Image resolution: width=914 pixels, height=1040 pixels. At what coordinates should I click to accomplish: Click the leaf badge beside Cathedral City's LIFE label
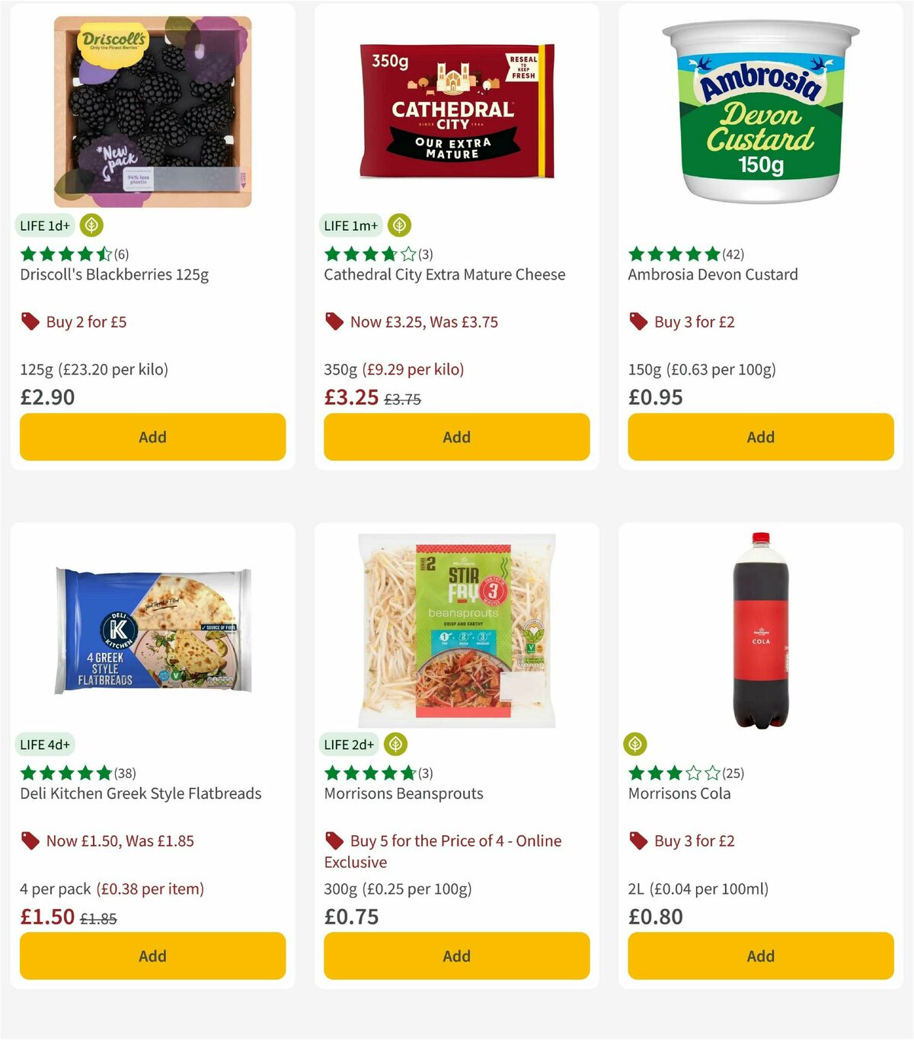(399, 225)
